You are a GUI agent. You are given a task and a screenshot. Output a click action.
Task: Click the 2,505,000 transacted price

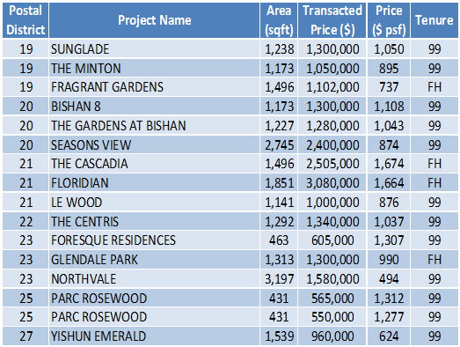[x=332, y=164]
